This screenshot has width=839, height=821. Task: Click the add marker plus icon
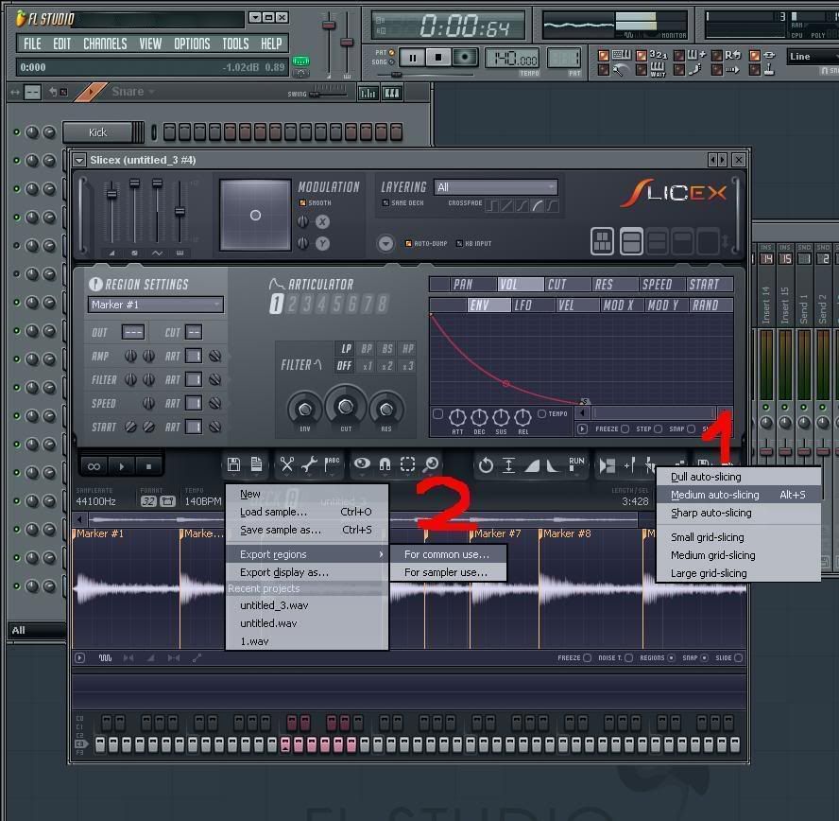click(x=630, y=465)
